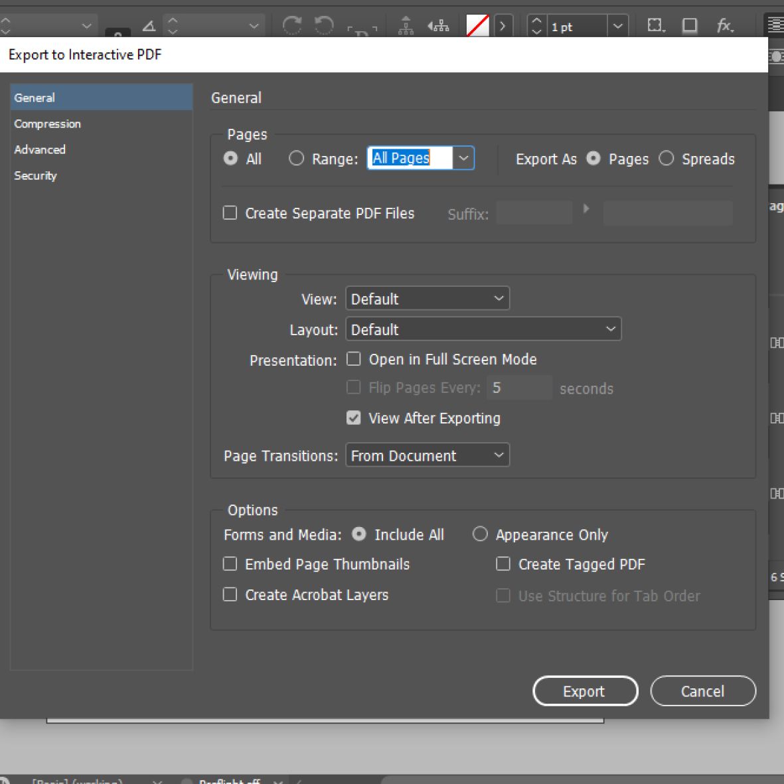The width and height of the screenshot is (784, 784).
Task: Toggle the Flip Pages Every checkbox
Action: pyautogui.click(x=354, y=388)
